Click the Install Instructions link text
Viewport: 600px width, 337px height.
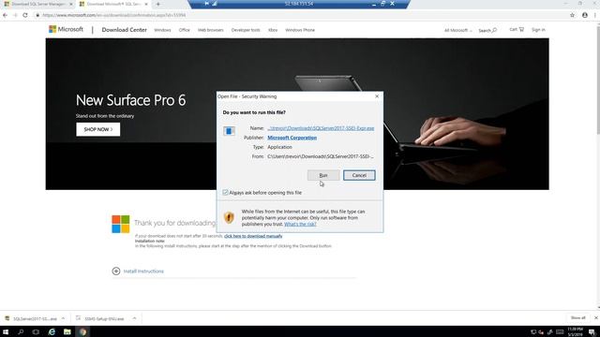[143, 271]
